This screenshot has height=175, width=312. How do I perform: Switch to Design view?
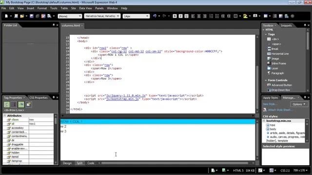point(67,163)
